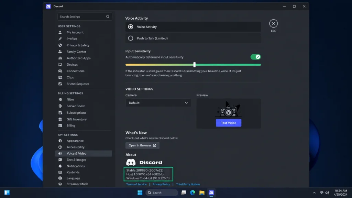352x198 pixels.
Task: Click the search magnifier icon in Search Settings
Action: (x=108, y=16)
